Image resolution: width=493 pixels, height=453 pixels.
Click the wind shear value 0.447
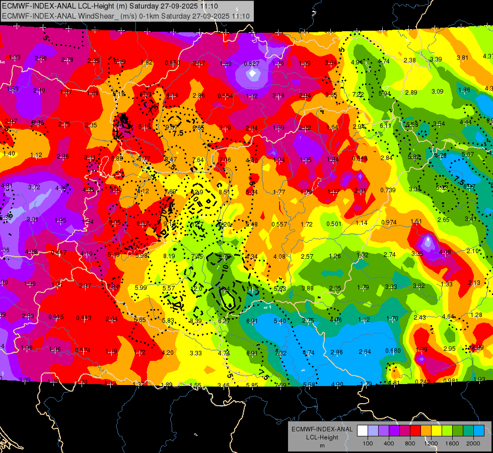(x=59, y=253)
